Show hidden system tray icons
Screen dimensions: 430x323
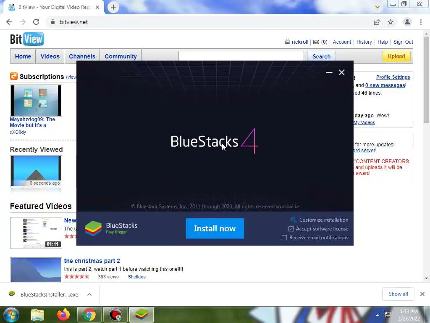point(378,315)
